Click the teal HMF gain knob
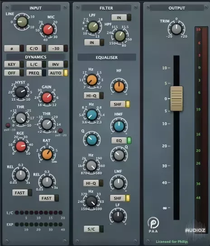Viewport: 210px width, 246px height. [x=119, y=126]
